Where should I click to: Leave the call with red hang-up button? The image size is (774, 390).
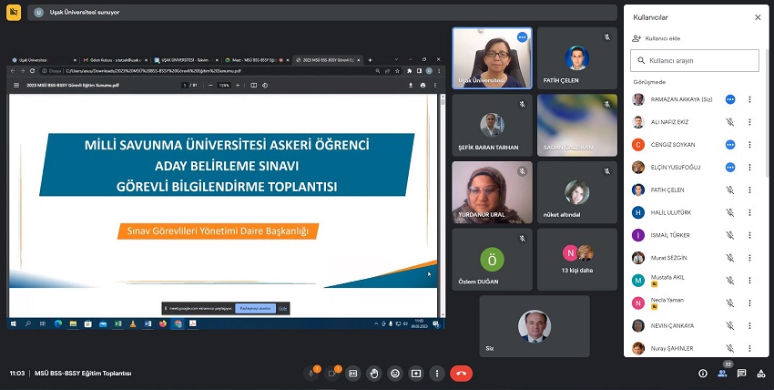[461, 373]
